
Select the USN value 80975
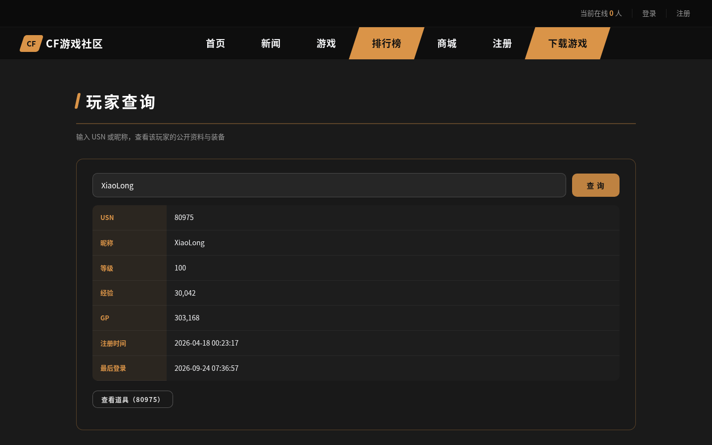[x=184, y=218]
